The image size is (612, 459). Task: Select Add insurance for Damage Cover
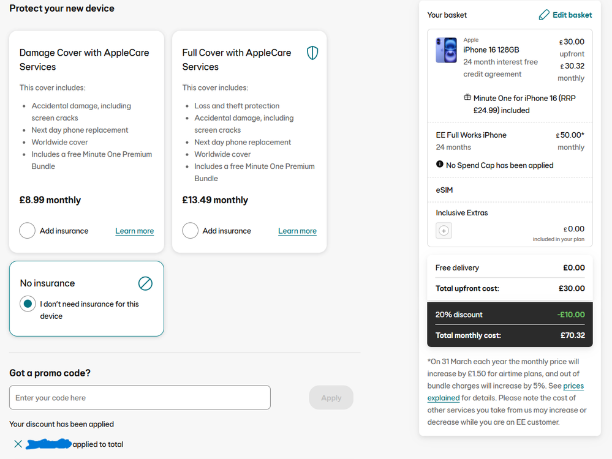28,231
